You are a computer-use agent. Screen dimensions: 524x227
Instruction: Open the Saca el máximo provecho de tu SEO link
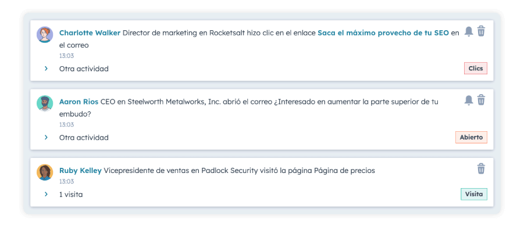pyautogui.click(x=383, y=33)
